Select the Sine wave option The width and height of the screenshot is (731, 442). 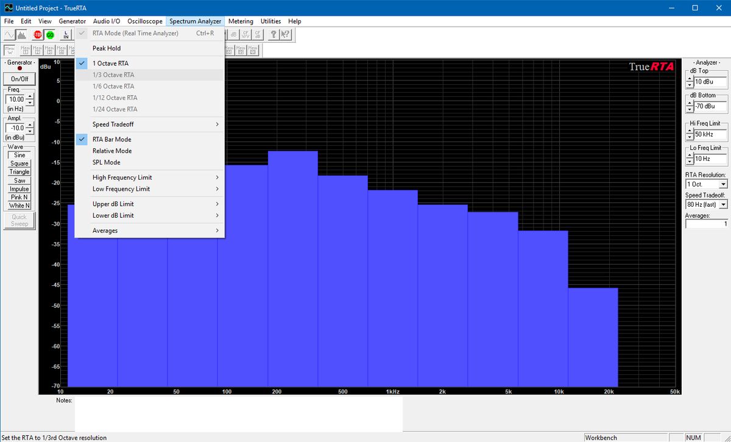[19, 155]
